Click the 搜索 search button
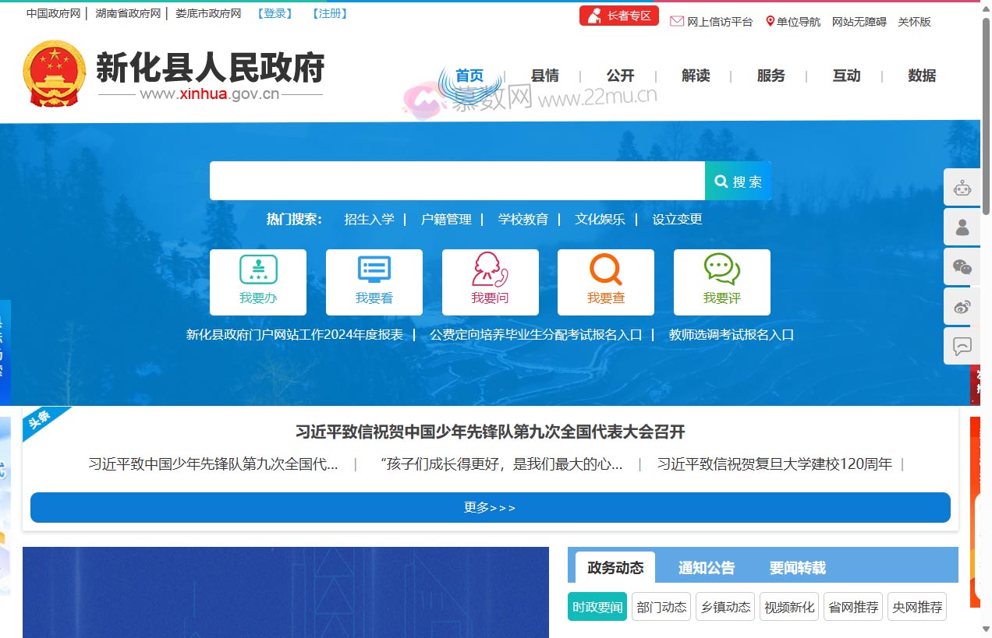 pyautogui.click(x=736, y=180)
